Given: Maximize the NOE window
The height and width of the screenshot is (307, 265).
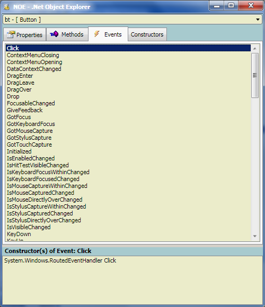Looking at the screenshot, I should pyautogui.click(x=231, y=5).
